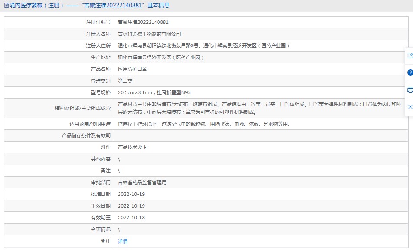This screenshot has width=413, height=251.
Task: Select registration number 吉械注准20222140881 value
Action: coord(143,22)
